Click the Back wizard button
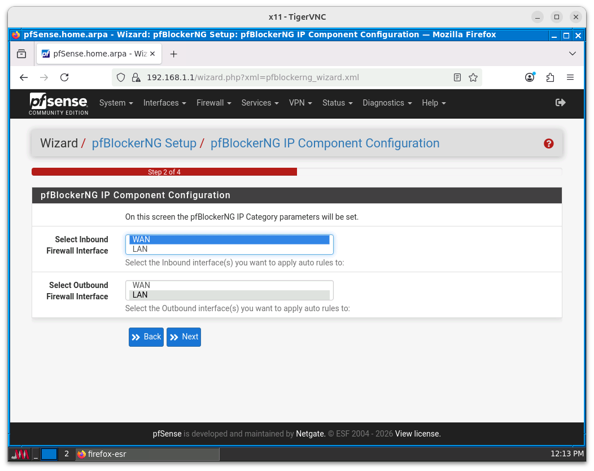 point(146,337)
